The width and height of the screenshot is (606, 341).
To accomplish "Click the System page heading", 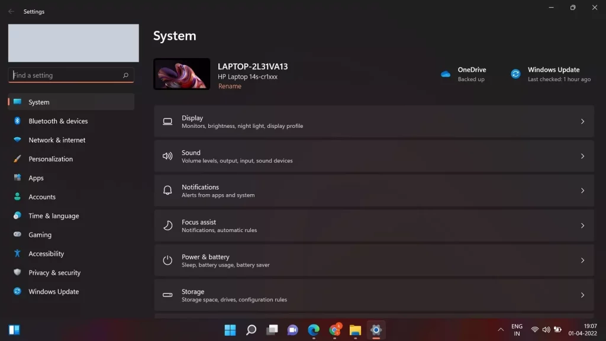I will (x=175, y=36).
